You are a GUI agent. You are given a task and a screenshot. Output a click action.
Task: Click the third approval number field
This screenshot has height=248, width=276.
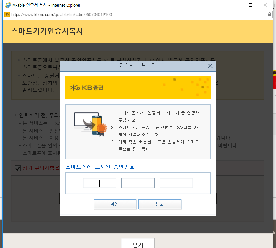tap(177, 183)
